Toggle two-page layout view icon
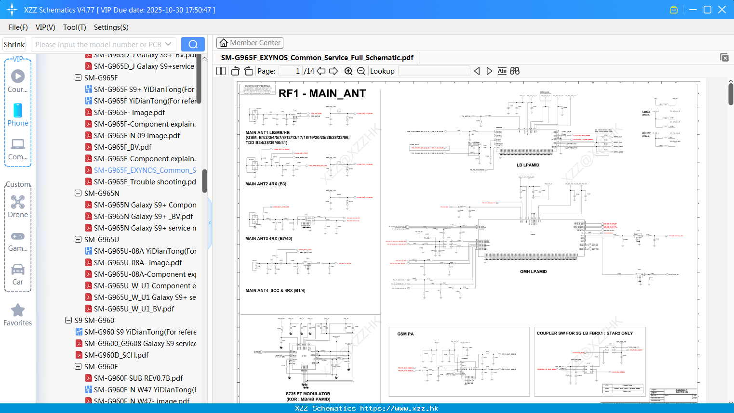The image size is (734, 413). point(221,71)
